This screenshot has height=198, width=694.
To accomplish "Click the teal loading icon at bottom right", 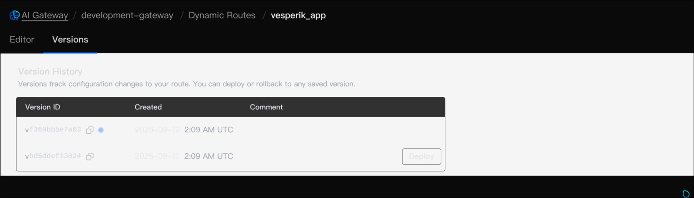I will coord(686,193).
